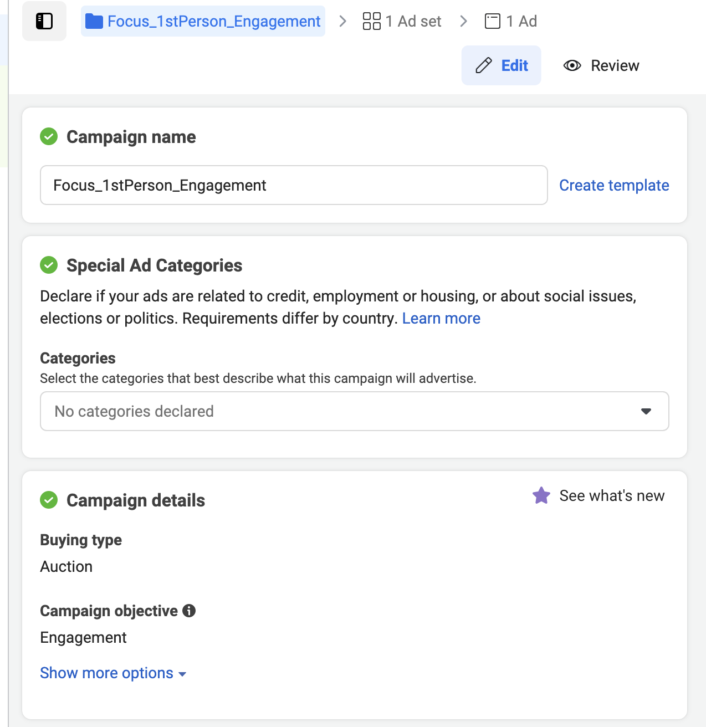Go to the 1 Ad breadcrumb
The height and width of the screenshot is (727, 706).
click(x=521, y=21)
